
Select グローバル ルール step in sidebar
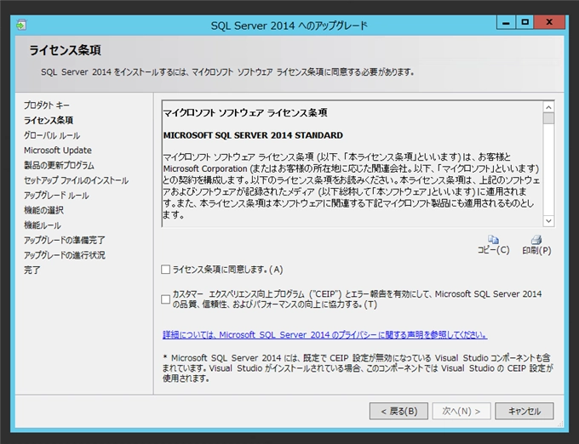pyautogui.click(x=52, y=135)
